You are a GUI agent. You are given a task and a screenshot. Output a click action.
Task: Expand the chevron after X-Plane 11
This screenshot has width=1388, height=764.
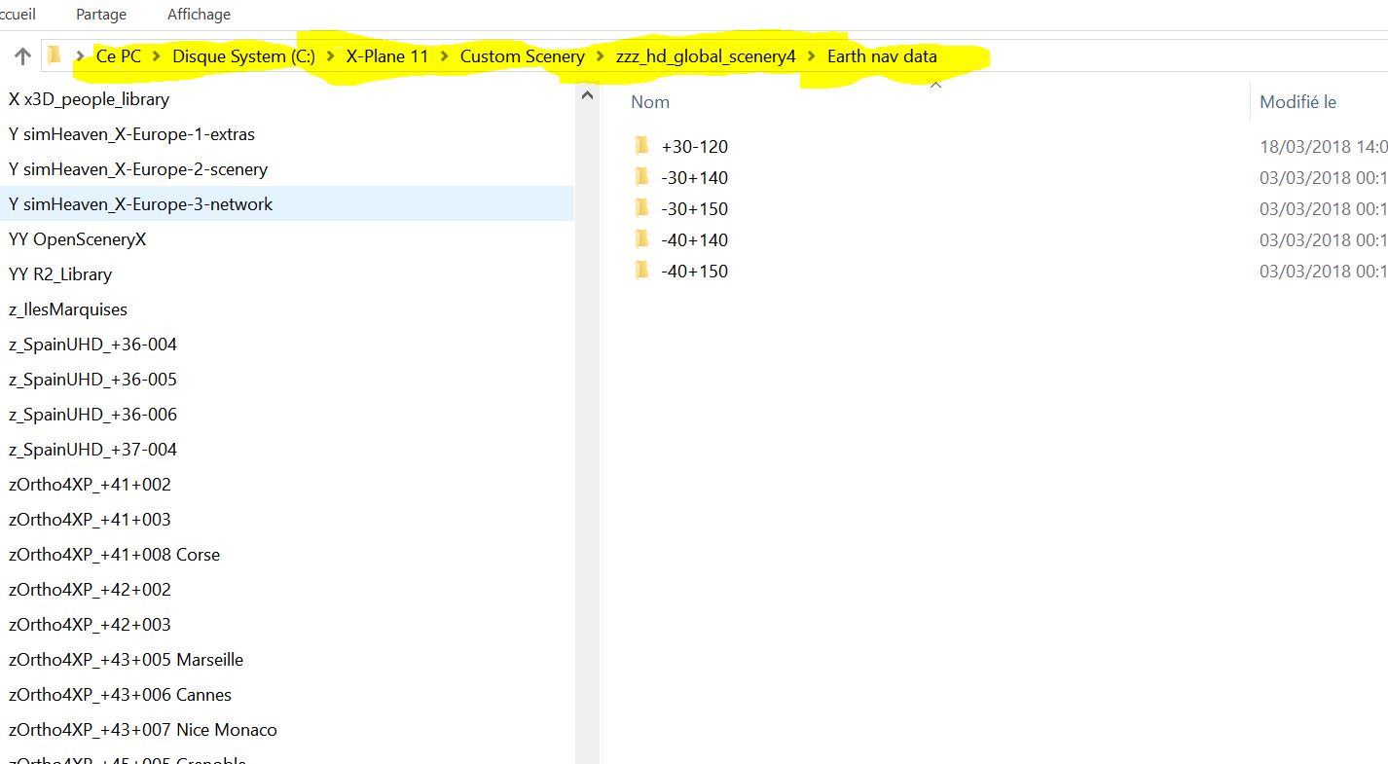[445, 56]
